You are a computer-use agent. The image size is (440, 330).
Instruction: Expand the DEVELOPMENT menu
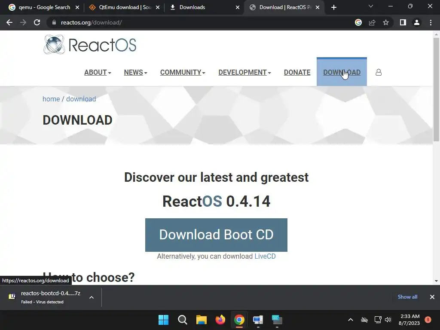[x=244, y=72]
